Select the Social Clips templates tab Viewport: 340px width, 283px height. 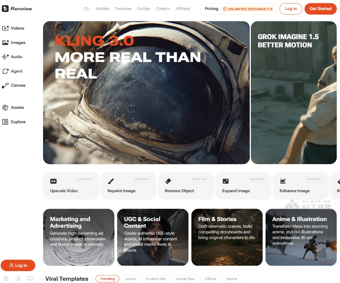point(185,279)
